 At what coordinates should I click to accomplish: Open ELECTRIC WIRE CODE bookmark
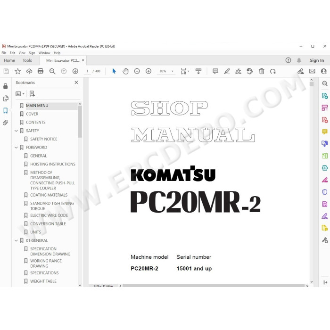tap(49, 215)
